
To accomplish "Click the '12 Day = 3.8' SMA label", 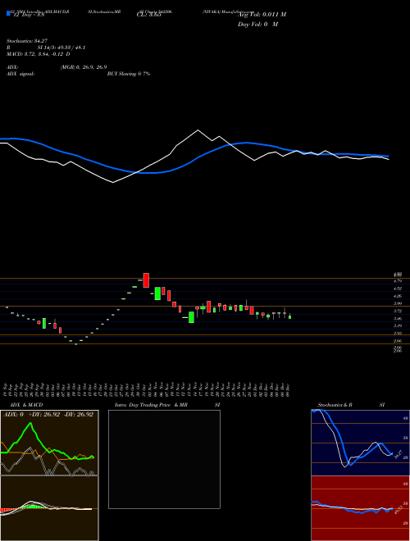I will [x=29, y=16].
